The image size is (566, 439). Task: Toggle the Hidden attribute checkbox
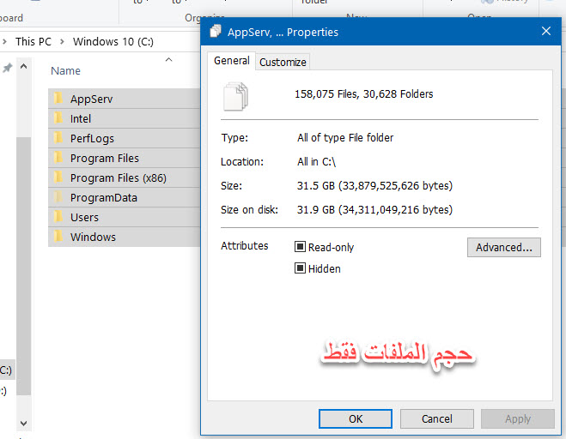click(x=301, y=268)
